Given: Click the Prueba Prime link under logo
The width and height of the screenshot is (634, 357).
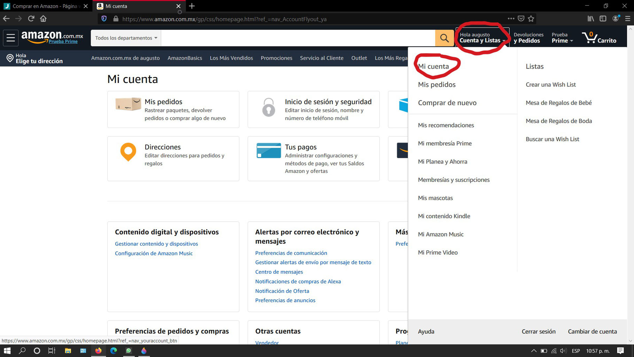Looking at the screenshot, I should (63, 41).
